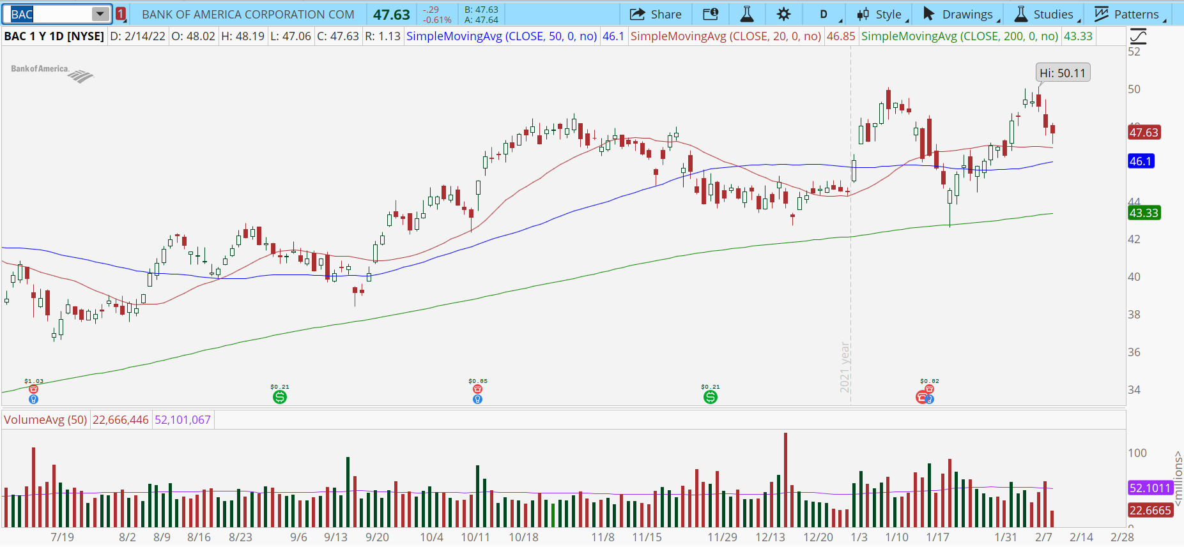Screen dimensions: 1184x547
Task: Click the BAC 1 Y 1D [NYSE] chart header
Action: tap(54, 36)
